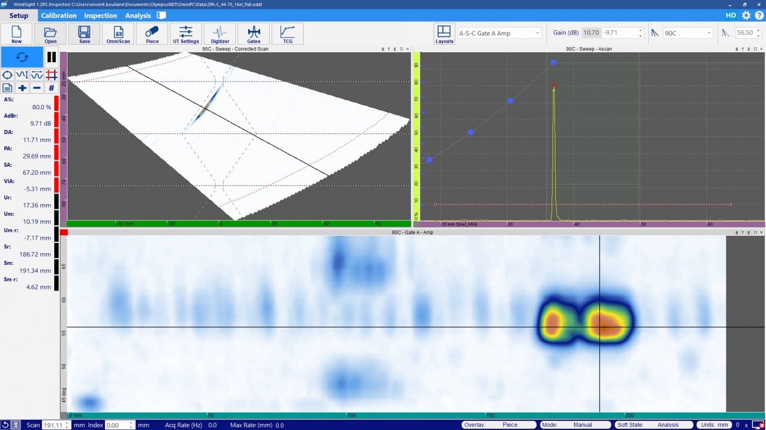The height and width of the screenshot is (430, 766).
Task: Click the Overlay Piece status button
Action: [x=498, y=425]
